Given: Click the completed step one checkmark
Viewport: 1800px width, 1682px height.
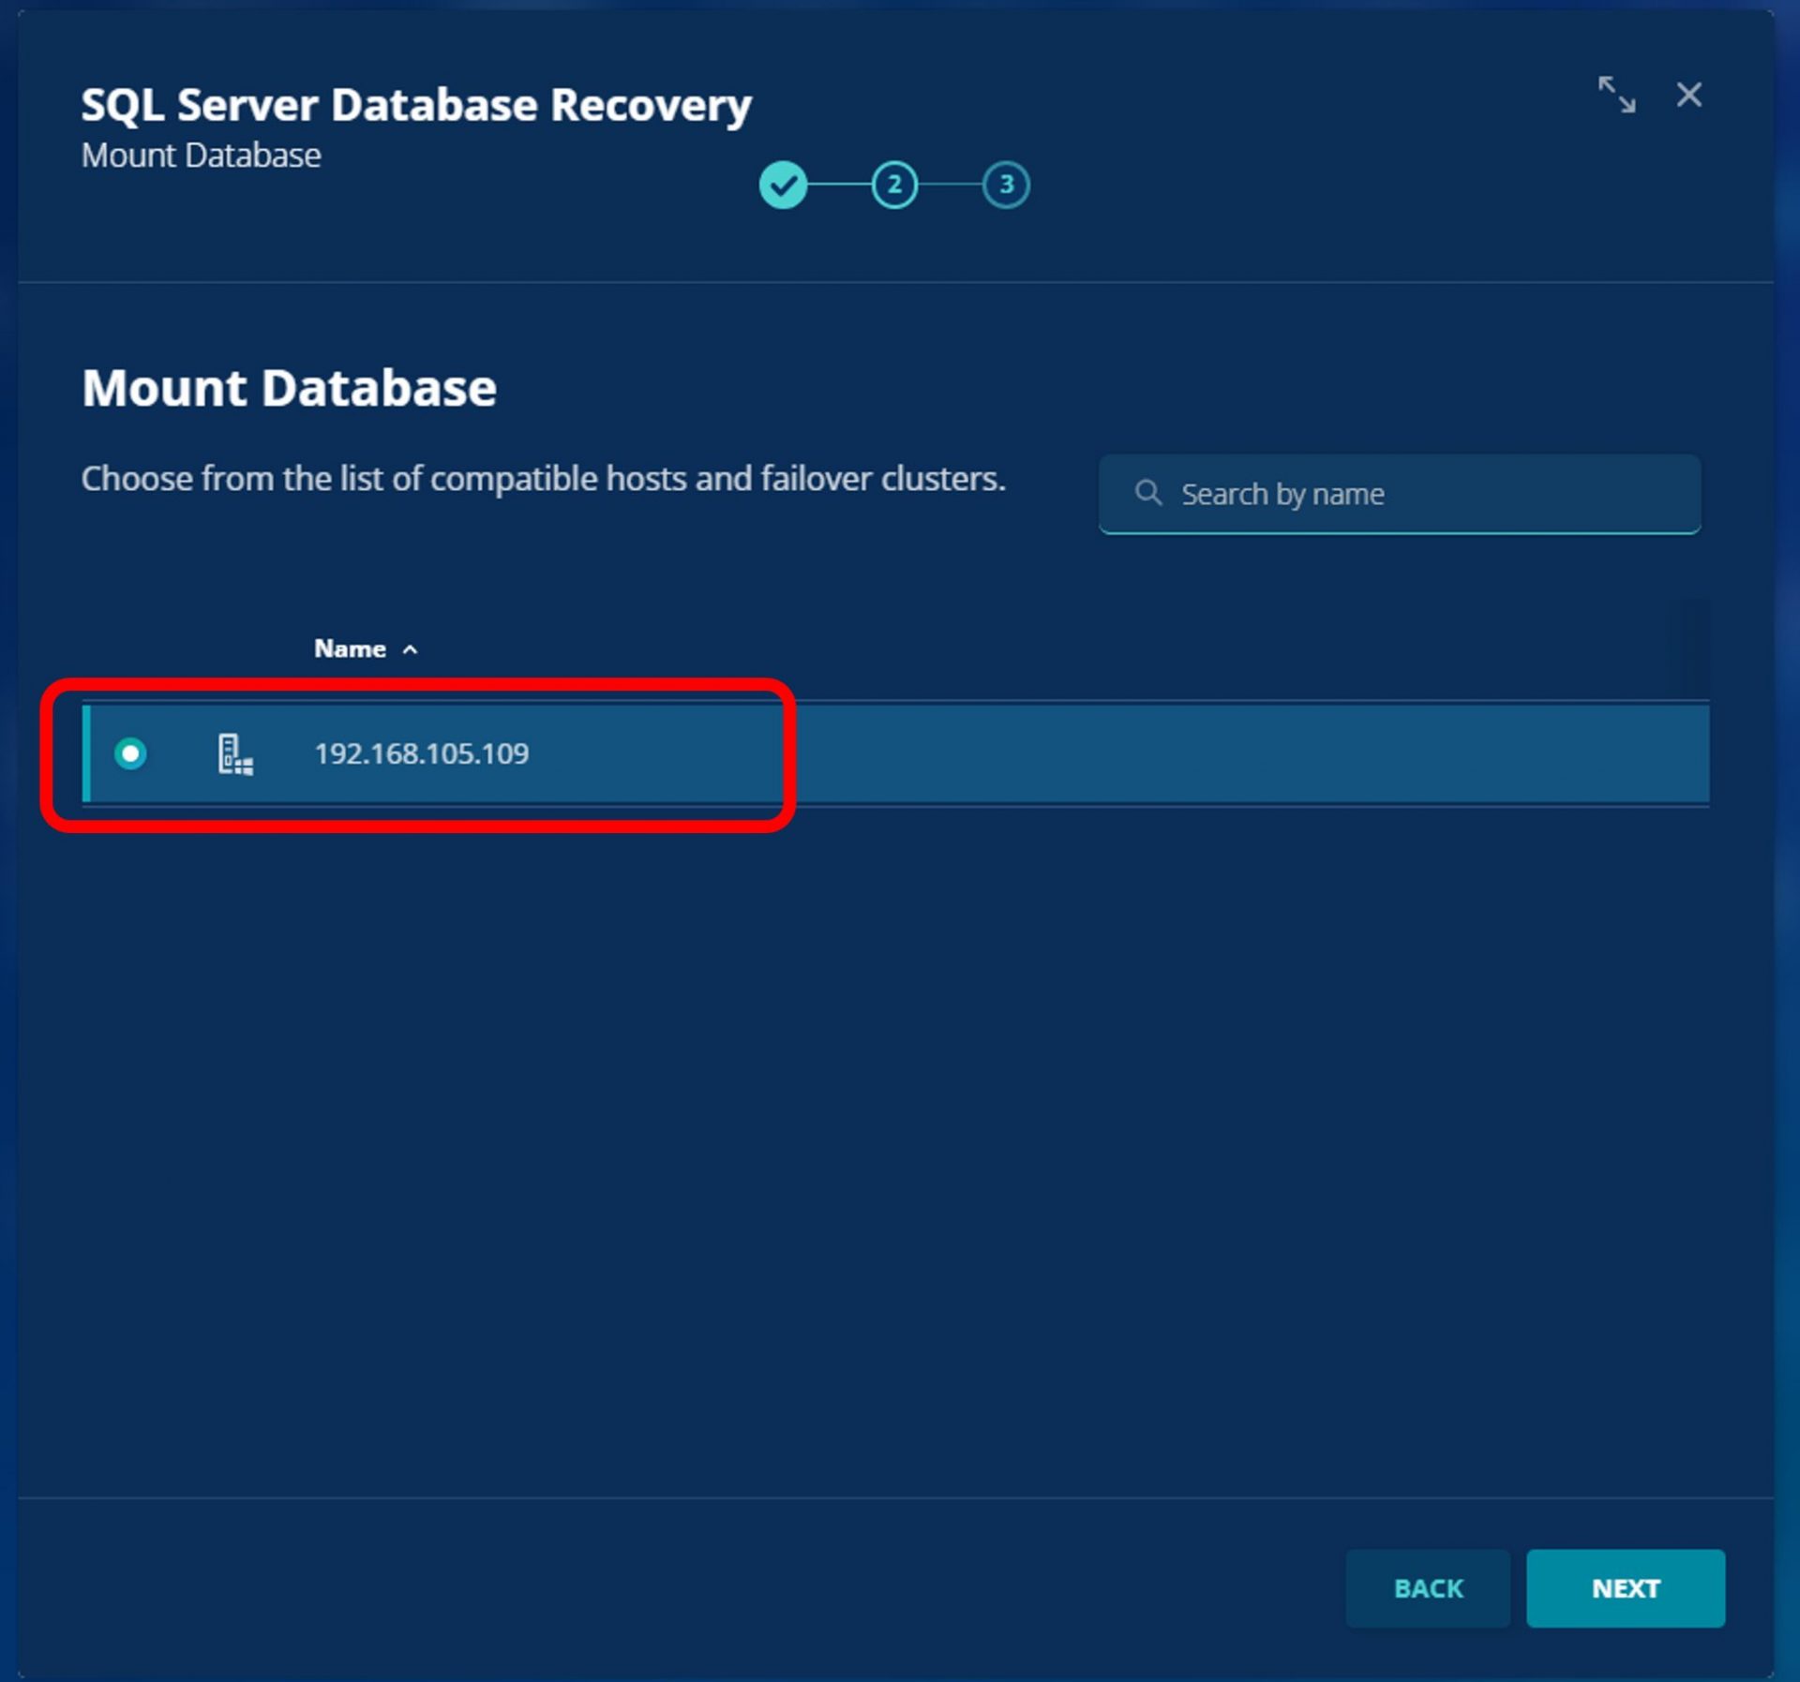Looking at the screenshot, I should pos(783,185).
